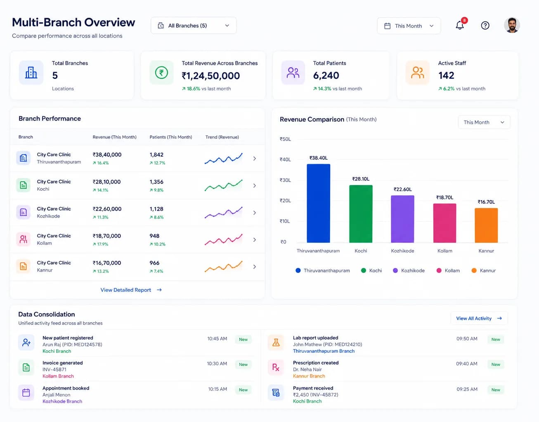Click the purple ₹22.60L revenue bar

[x=402, y=219]
